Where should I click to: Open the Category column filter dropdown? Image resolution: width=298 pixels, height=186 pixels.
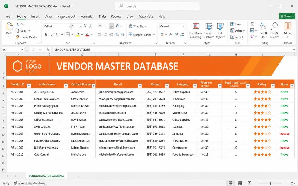coord(195,86)
